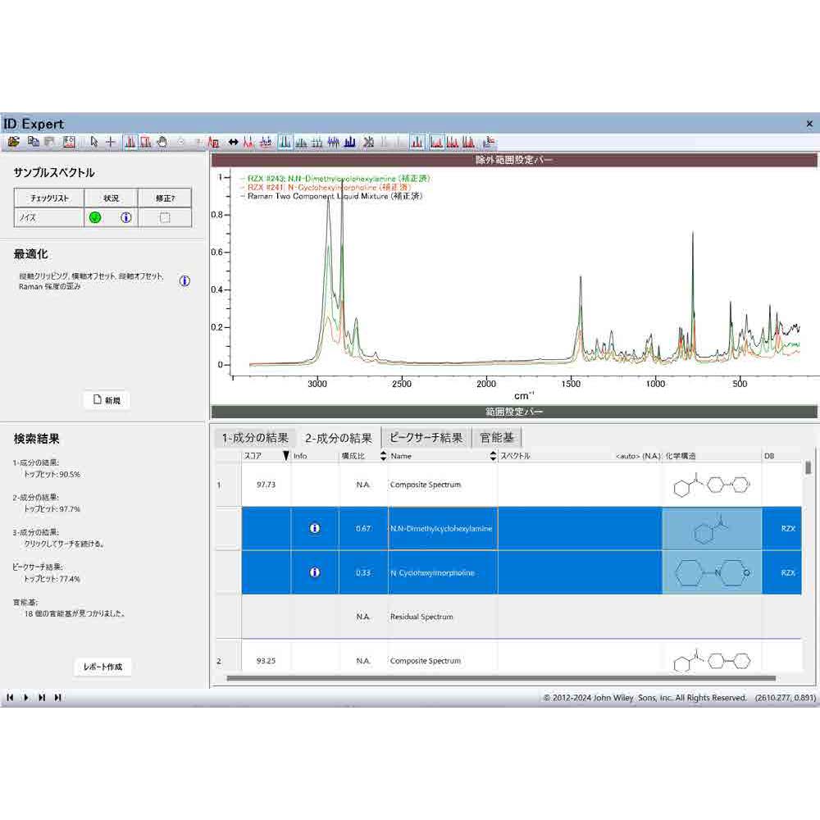Click the レポート作成 button

point(102,667)
